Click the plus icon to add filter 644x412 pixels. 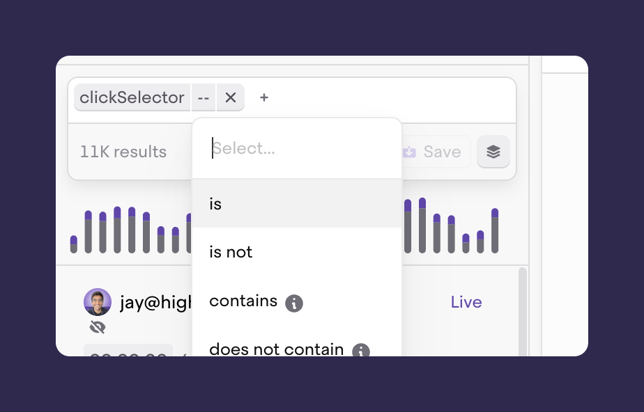coord(264,98)
